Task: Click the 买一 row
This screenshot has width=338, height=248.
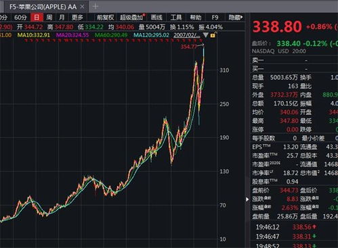Action: pos(294,69)
